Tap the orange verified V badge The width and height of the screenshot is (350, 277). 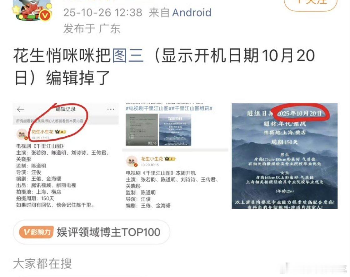pyautogui.click(x=46, y=16)
